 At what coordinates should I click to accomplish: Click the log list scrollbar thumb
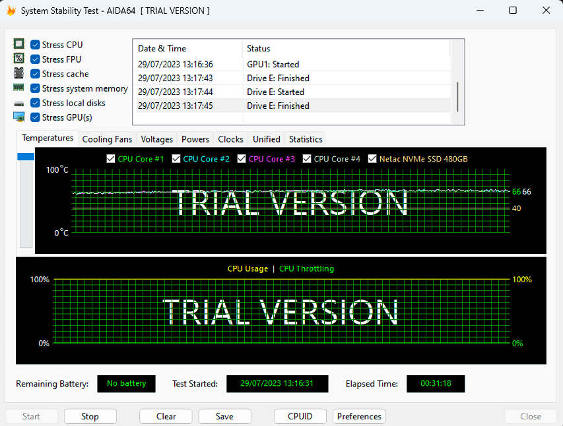click(x=457, y=97)
